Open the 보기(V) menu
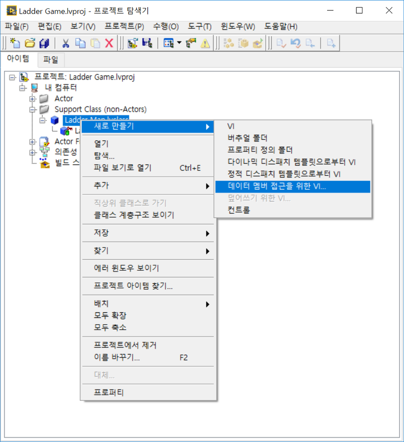Viewport: 404px width, 442px height. [x=83, y=27]
